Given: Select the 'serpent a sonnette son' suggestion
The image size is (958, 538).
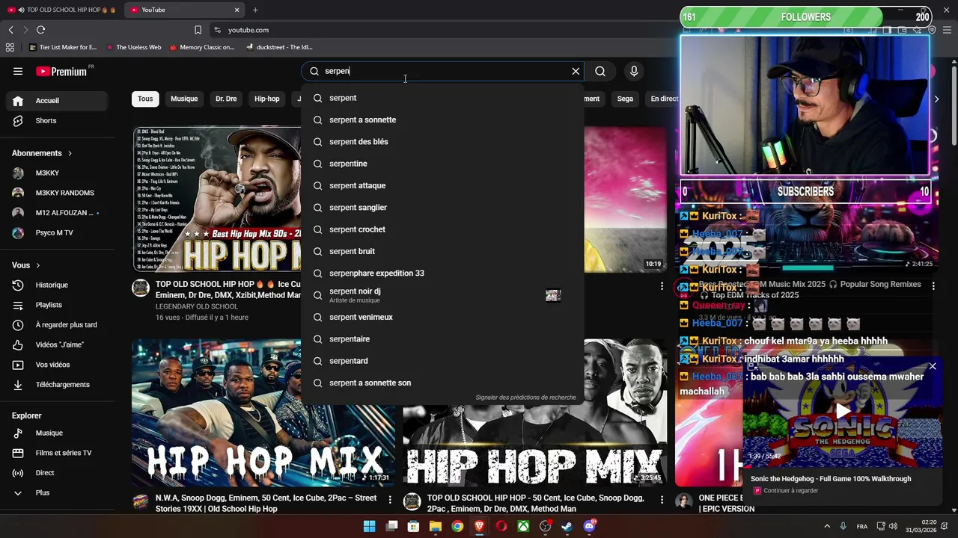Looking at the screenshot, I should (442, 383).
